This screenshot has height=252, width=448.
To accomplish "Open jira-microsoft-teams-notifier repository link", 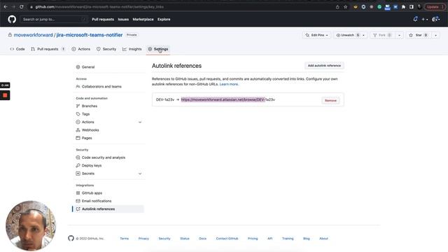I will [90, 35].
